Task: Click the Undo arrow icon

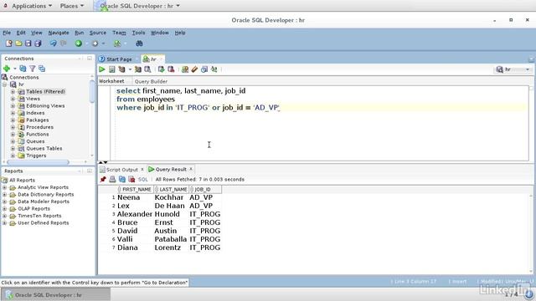Action: (54, 43)
